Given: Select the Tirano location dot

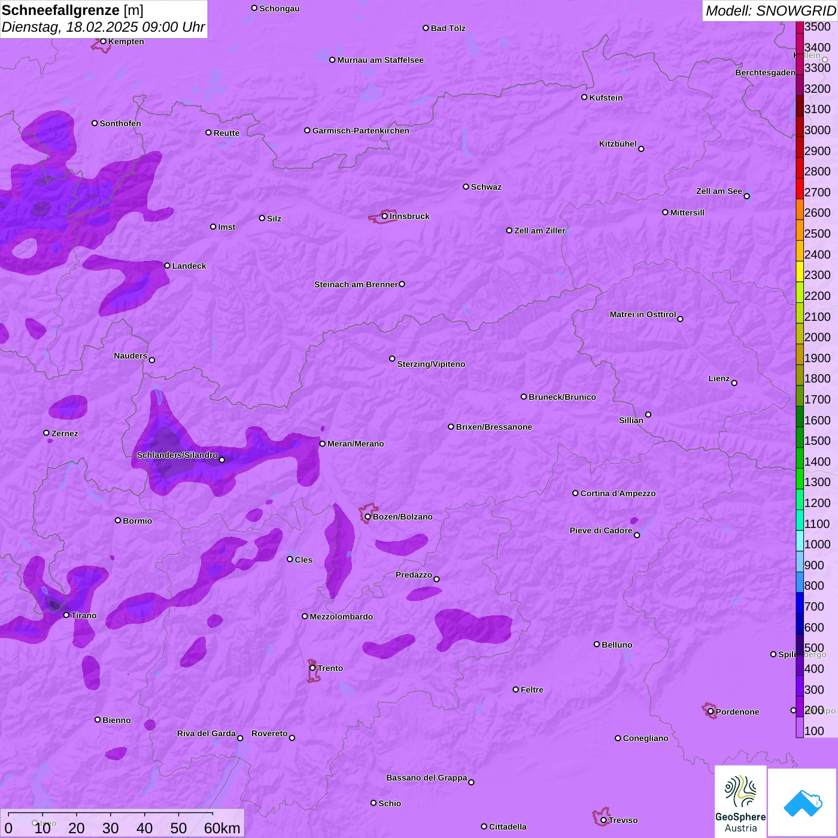Looking at the screenshot, I should pos(66,615).
